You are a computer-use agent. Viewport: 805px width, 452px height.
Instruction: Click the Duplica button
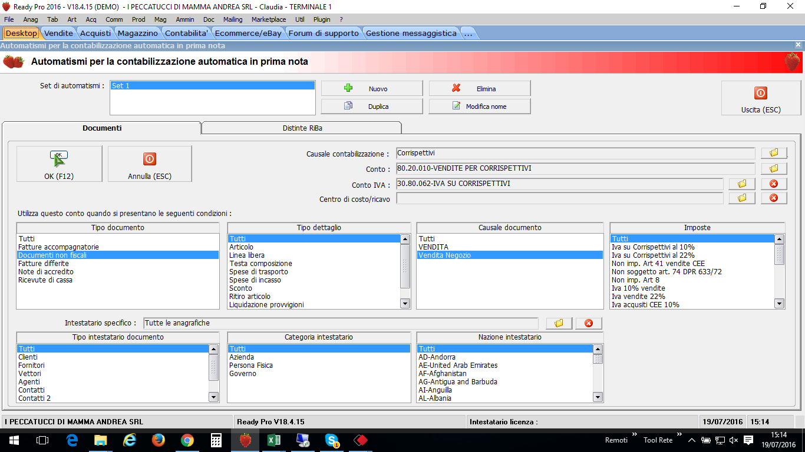(372, 107)
